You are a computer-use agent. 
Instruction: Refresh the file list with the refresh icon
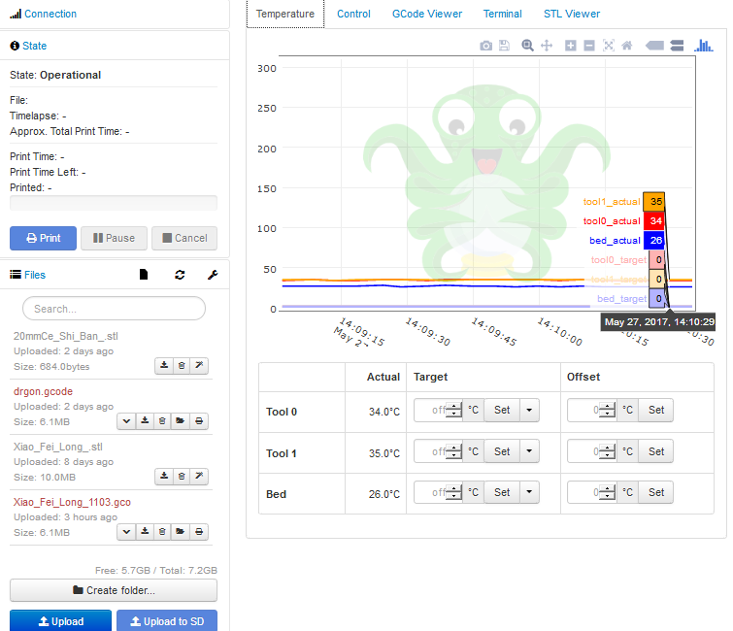coord(180,275)
